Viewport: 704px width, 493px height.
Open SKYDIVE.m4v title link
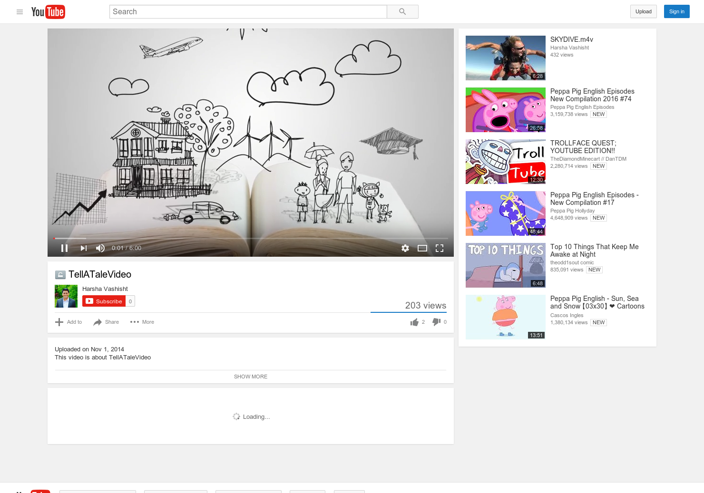[x=572, y=39]
